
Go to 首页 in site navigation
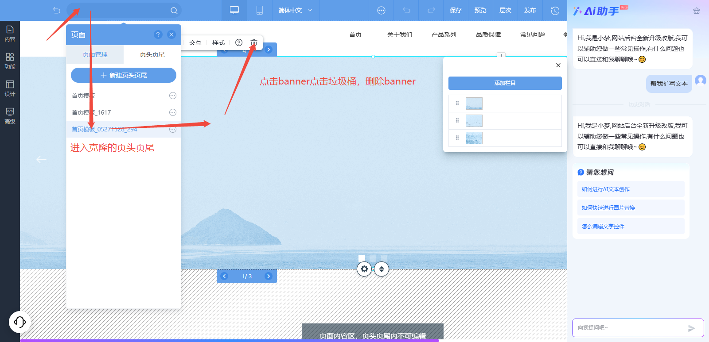(x=355, y=35)
